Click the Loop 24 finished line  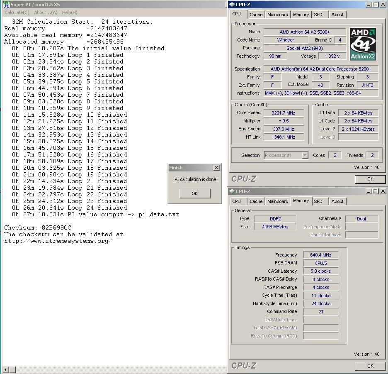[70, 208]
